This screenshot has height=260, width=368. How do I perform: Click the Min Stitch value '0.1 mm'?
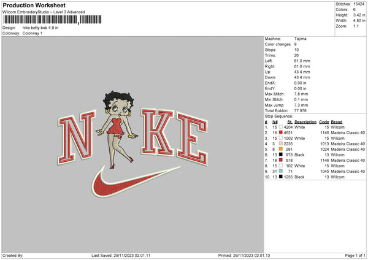tap(301, 99)
